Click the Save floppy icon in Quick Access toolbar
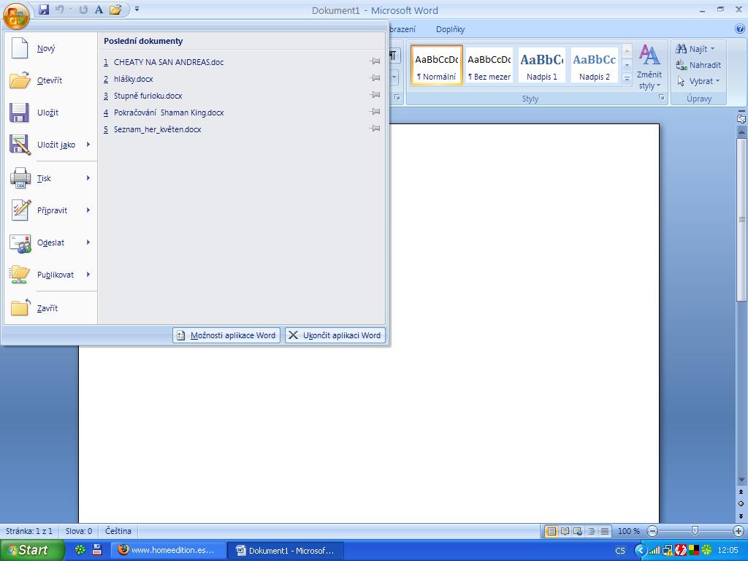 pyautogui.click(x=44, y=9)
